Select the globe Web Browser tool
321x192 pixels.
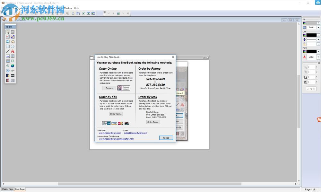click(x=13, y=66)
